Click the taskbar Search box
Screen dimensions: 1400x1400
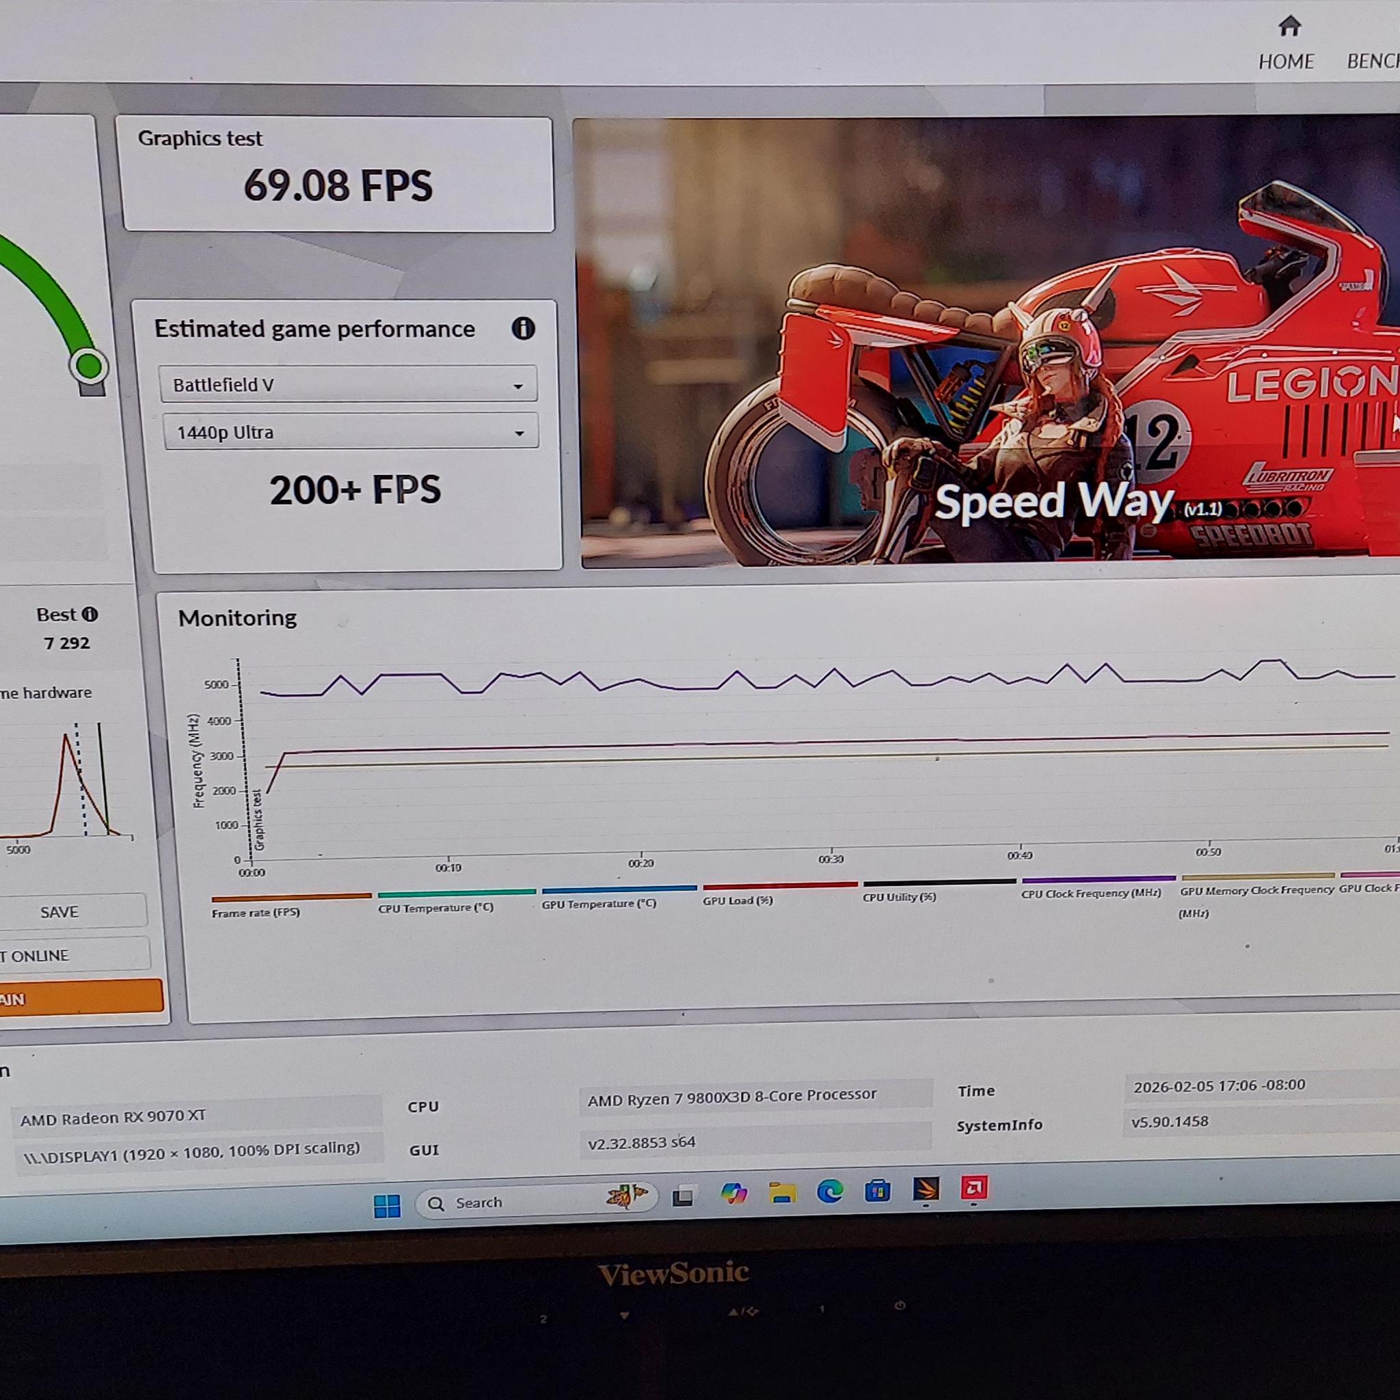pos(536,1200)
